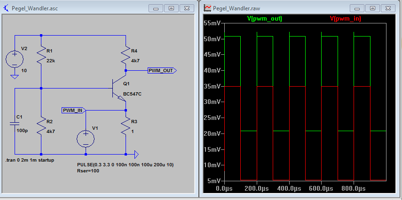
Task: Click the BC547C transistor model text
Action: 132,94
